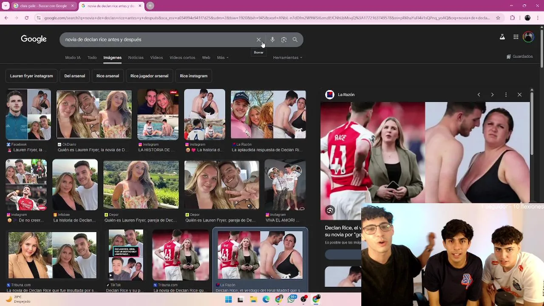Open weather widget on taskbar
The width and height of the screenshot is (544, 306).
tap(17, 299)
